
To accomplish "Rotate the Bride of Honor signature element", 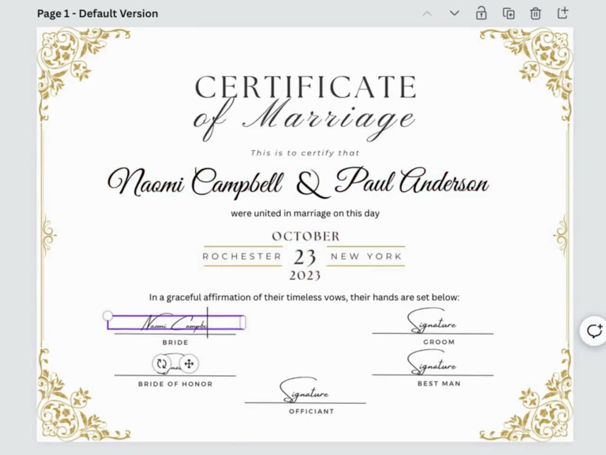I will [x=161, y=364].
